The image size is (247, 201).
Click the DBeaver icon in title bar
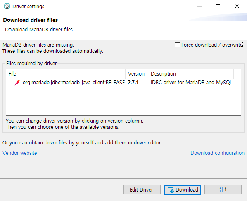tap(7, 7)
